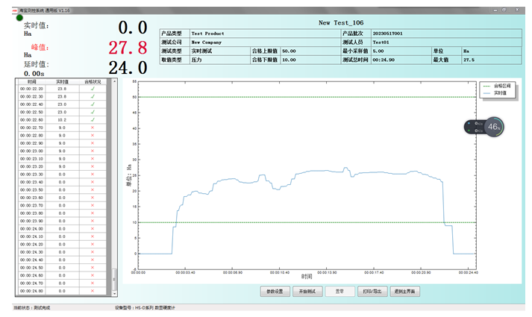Click the 实时值 legend entry in chart
Screen dimensions: 532x317
(x=495, y=93)
